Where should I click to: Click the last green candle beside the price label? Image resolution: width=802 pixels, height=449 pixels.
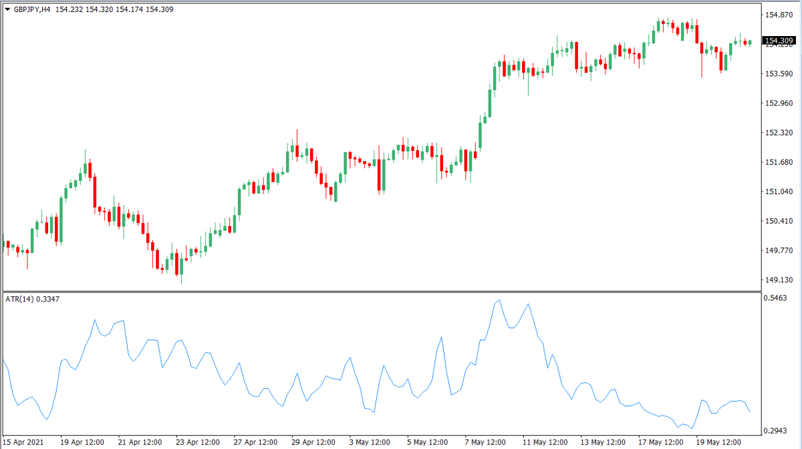pos(751,43)
